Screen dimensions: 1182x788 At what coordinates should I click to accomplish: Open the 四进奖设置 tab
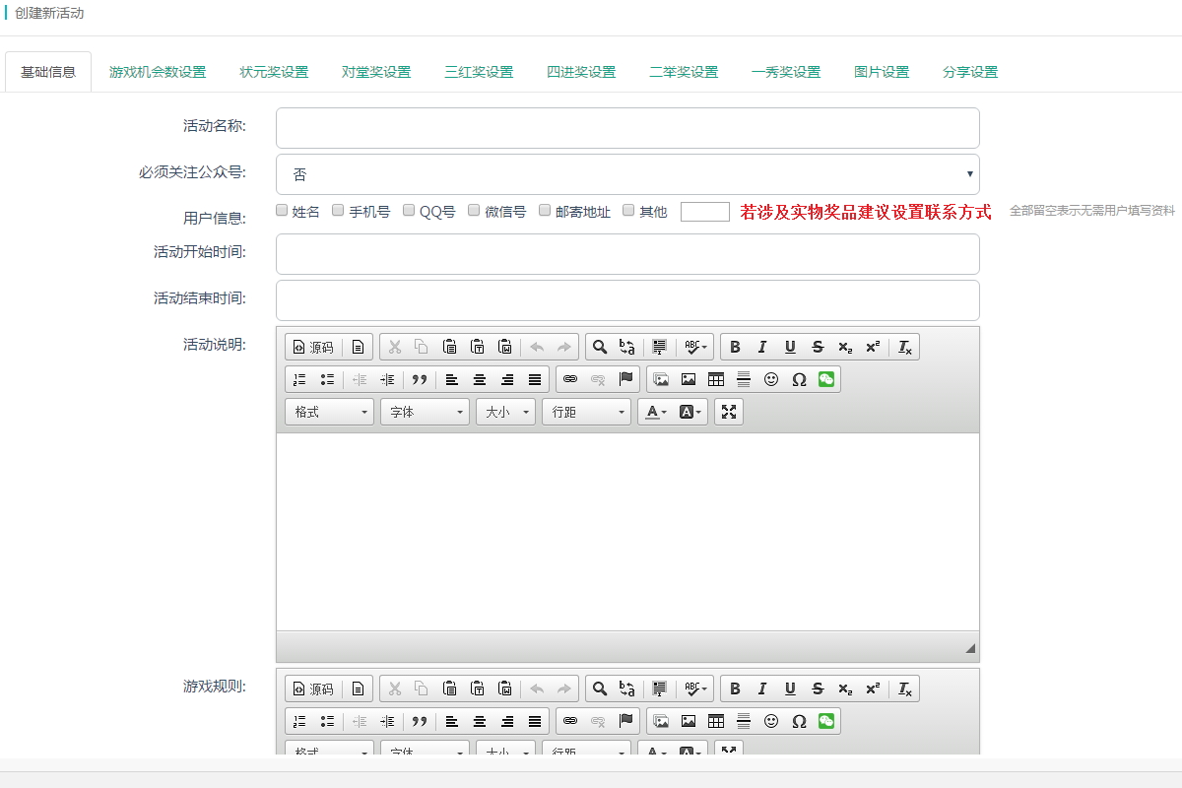[581, 72]
